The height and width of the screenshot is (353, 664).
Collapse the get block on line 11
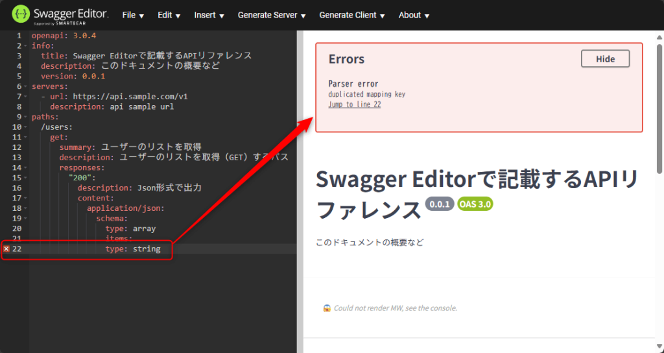(x=25, y=138)
